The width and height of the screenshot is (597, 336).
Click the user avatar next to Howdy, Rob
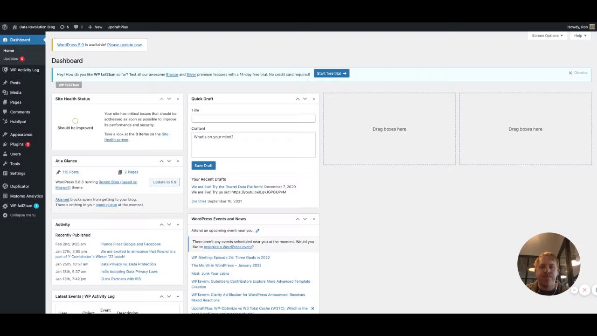click(592, 27)
